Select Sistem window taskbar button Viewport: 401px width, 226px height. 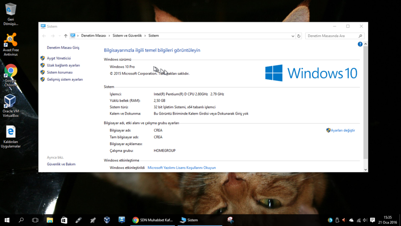[x=200, y=220]
